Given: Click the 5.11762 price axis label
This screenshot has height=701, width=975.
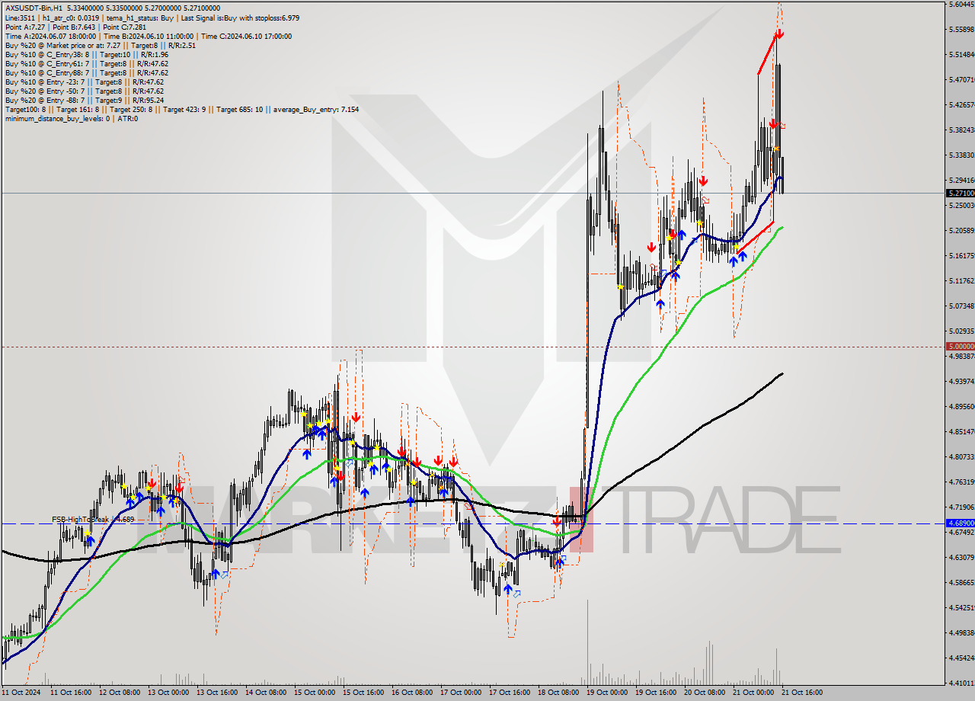Looking at the screenshot, I should click(961, 280).
